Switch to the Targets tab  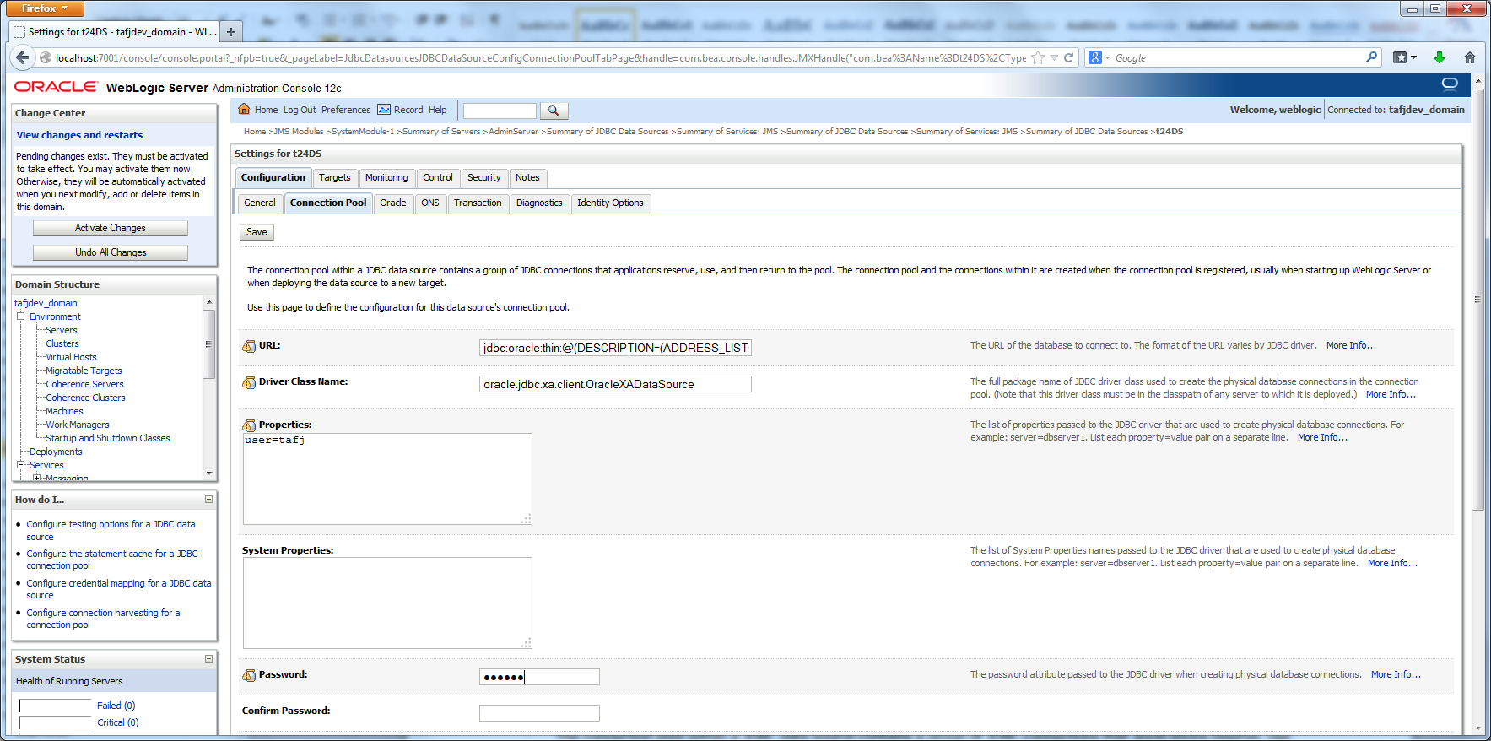coord(335,177)
